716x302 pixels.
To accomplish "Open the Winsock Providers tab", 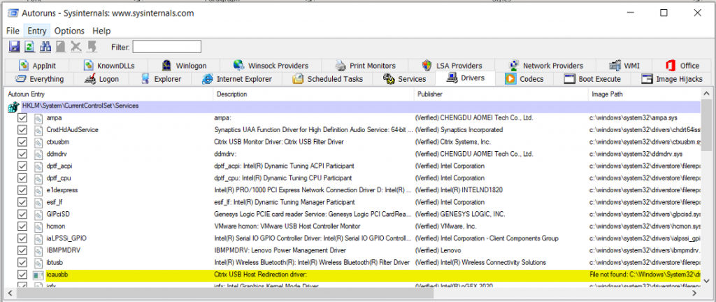I will click(271, 66).
